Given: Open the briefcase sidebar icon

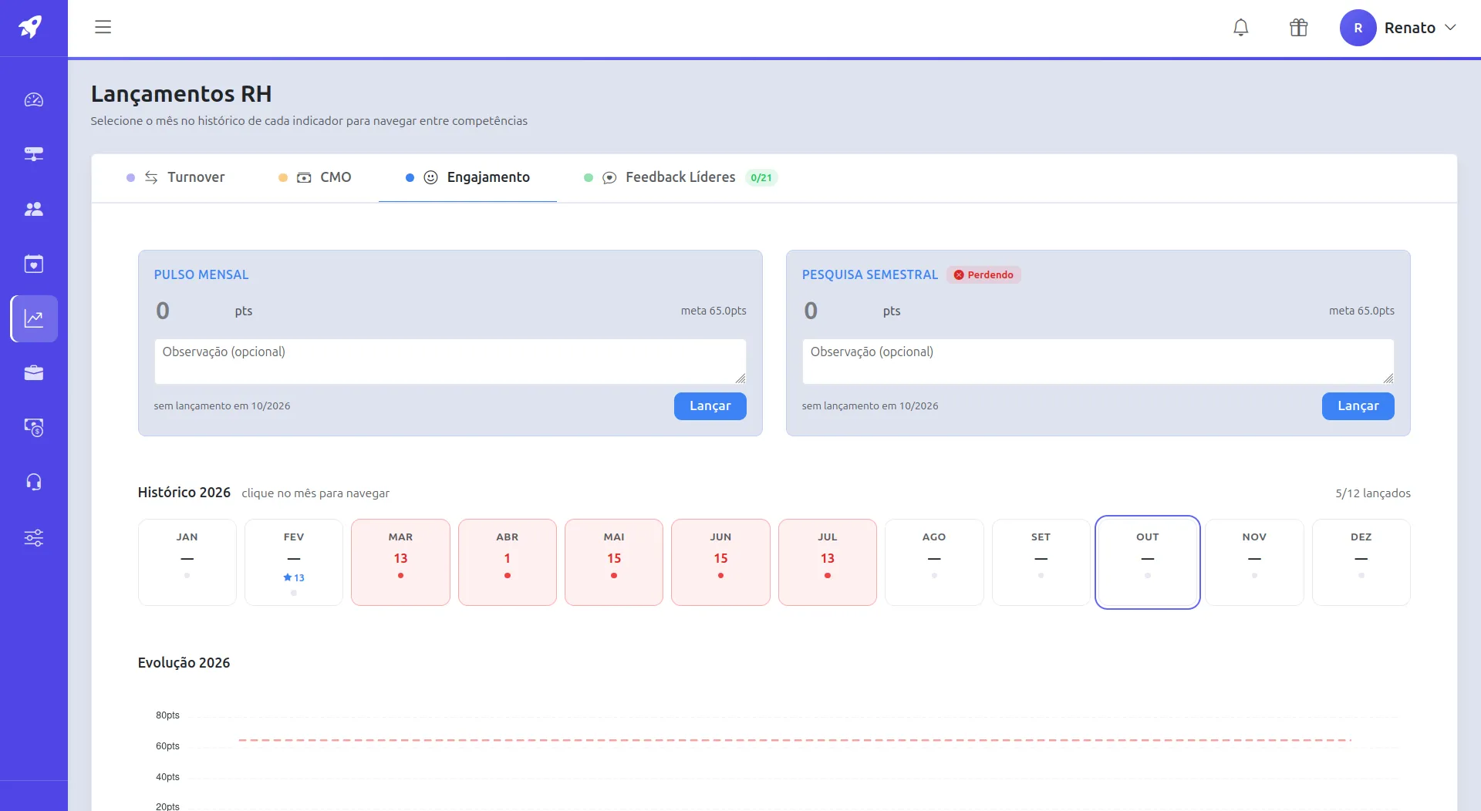Looking at the screenshot, I should [34, 373].
